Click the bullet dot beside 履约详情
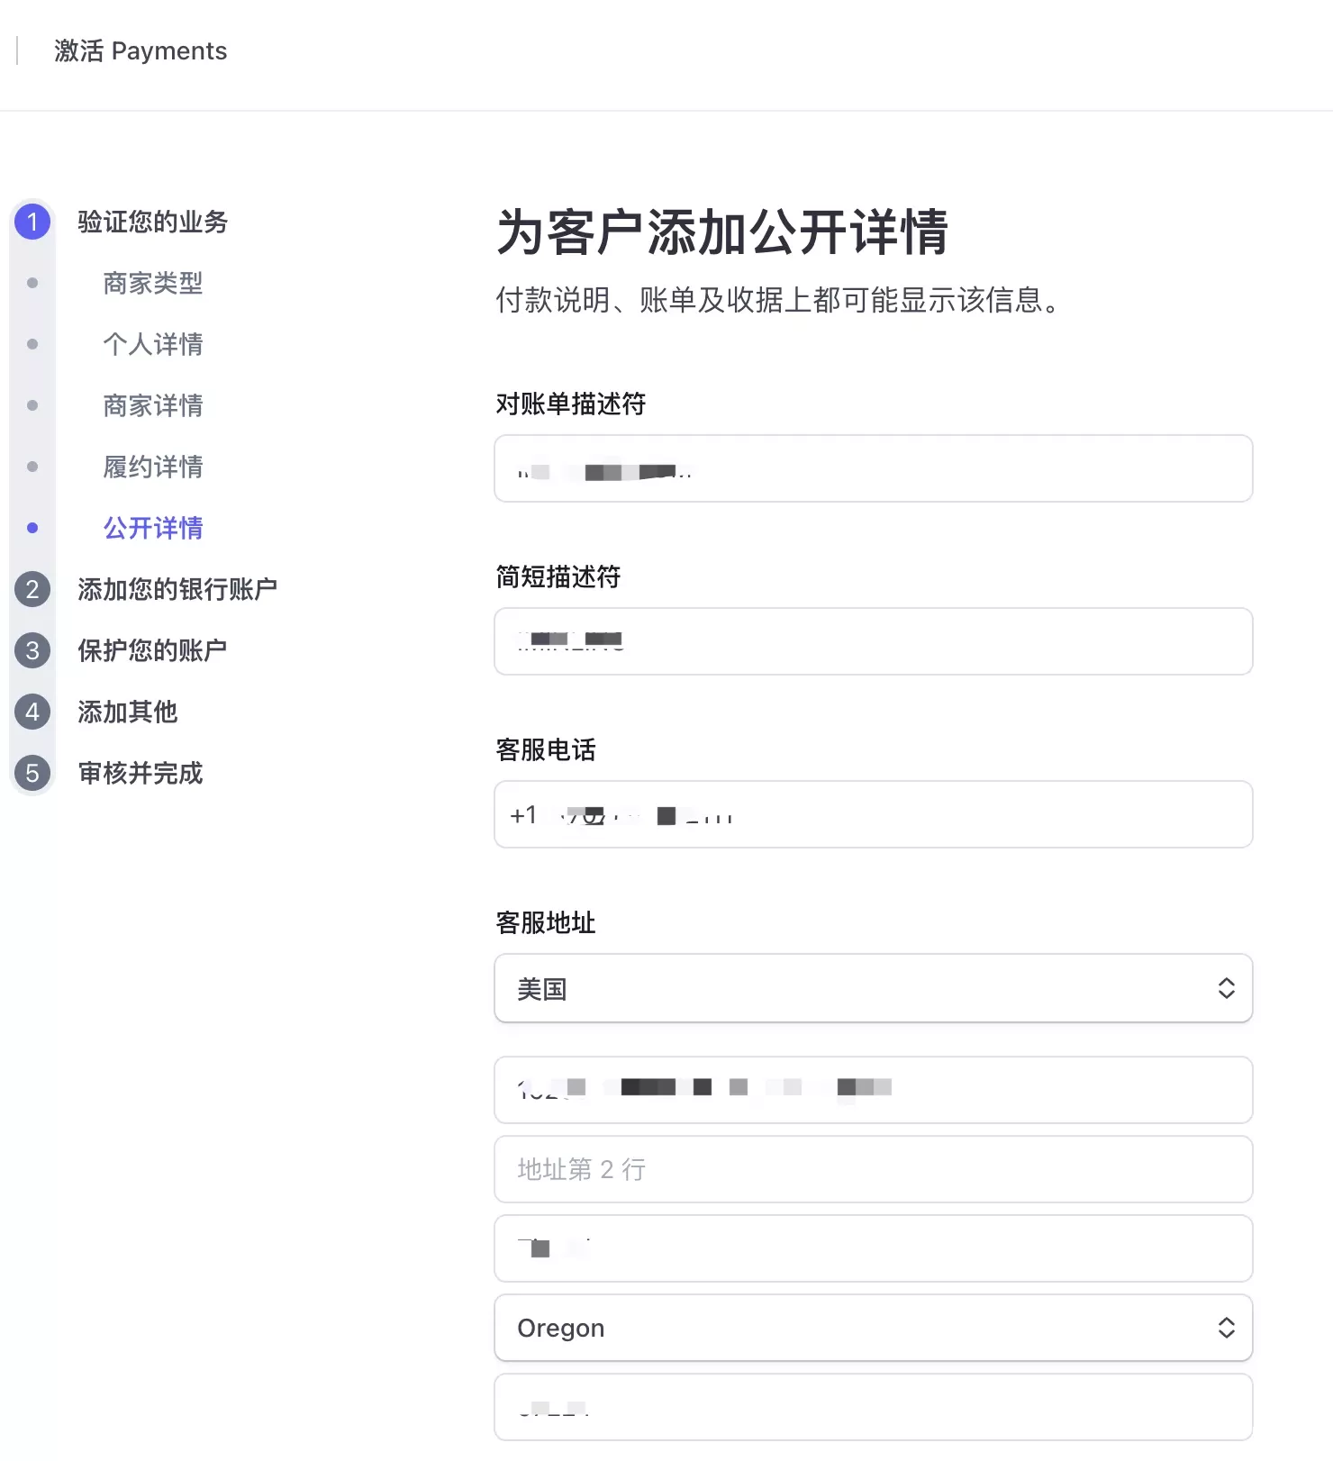The height and width of the screenshot is (1461, 1333). click(32, 467)
